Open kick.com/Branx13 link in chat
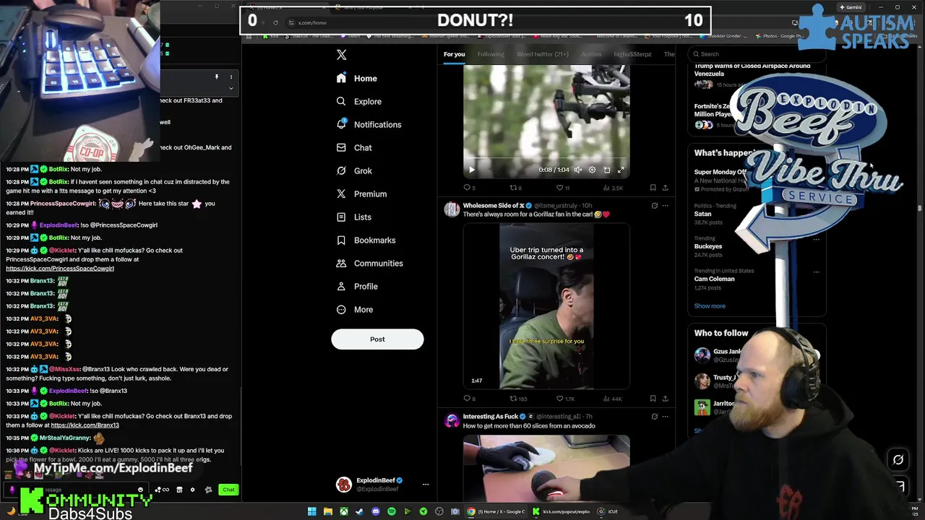The width and height of the screenshot is (925, 520). coord(85,425)
